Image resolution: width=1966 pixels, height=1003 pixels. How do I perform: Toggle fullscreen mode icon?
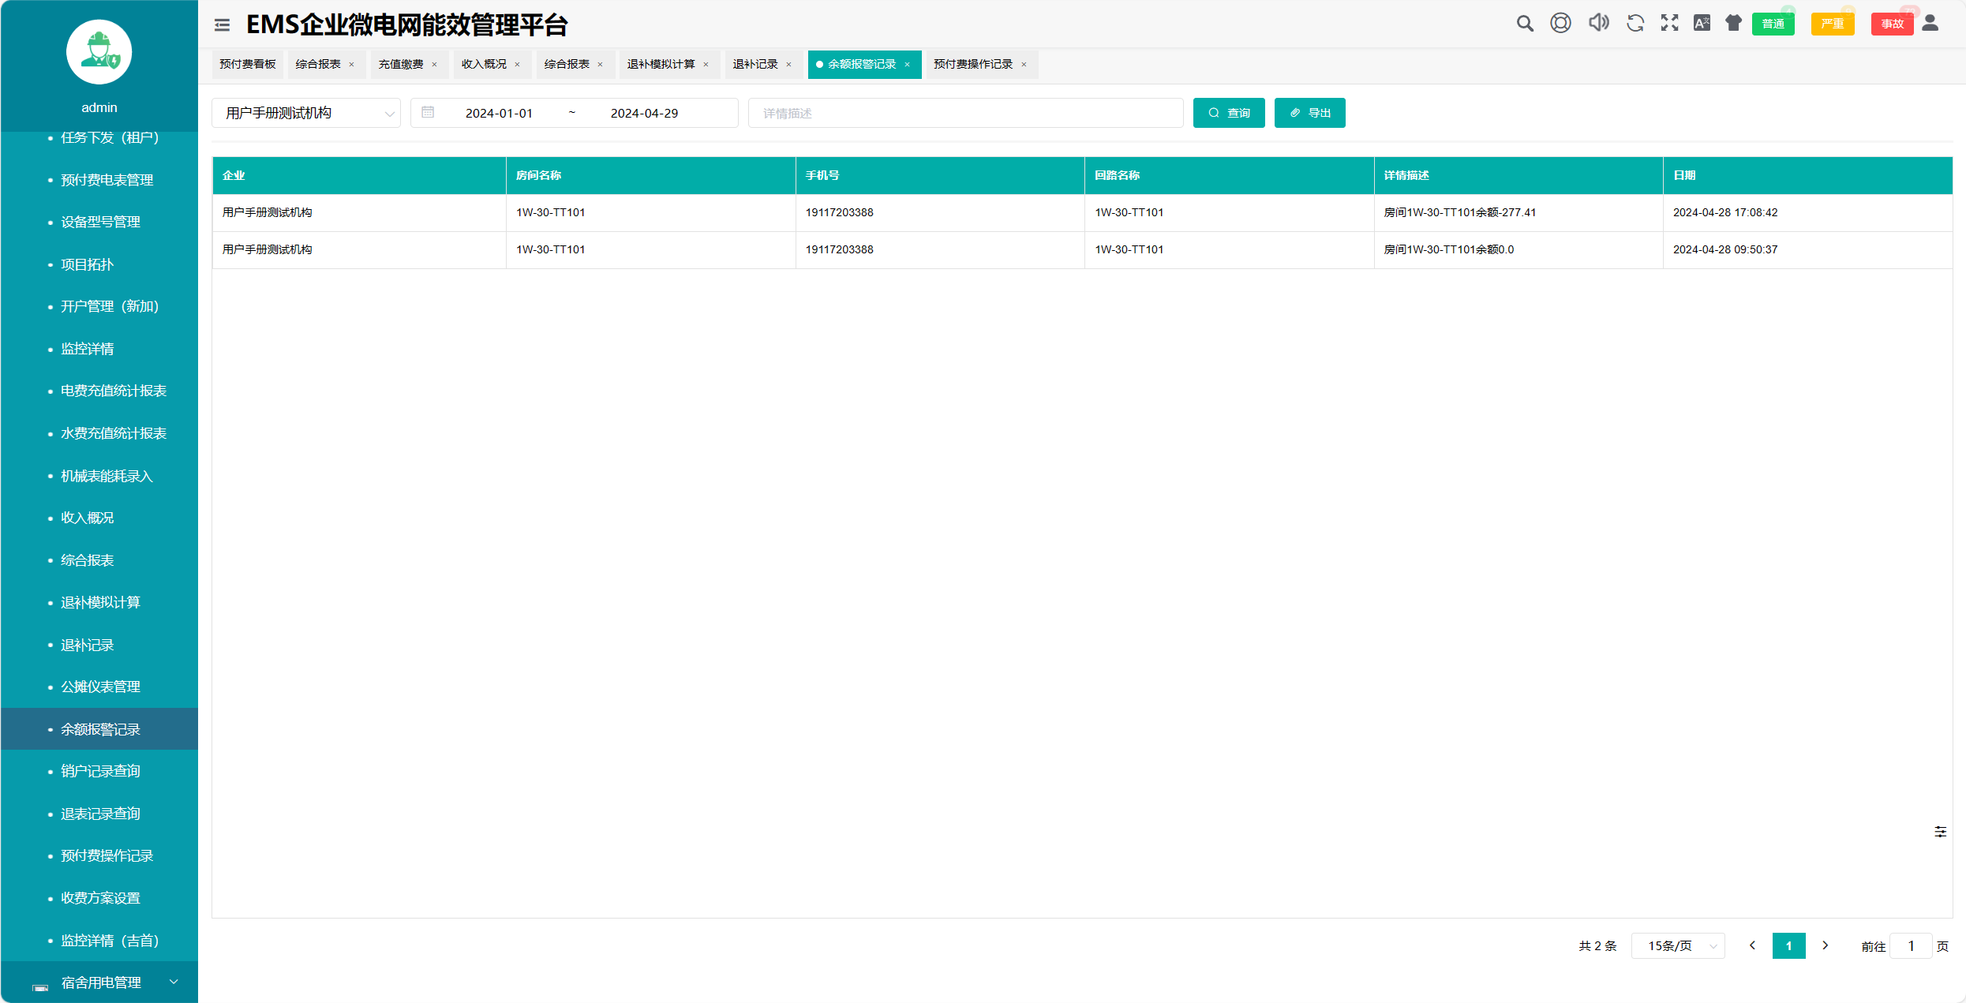[1669, 23]
